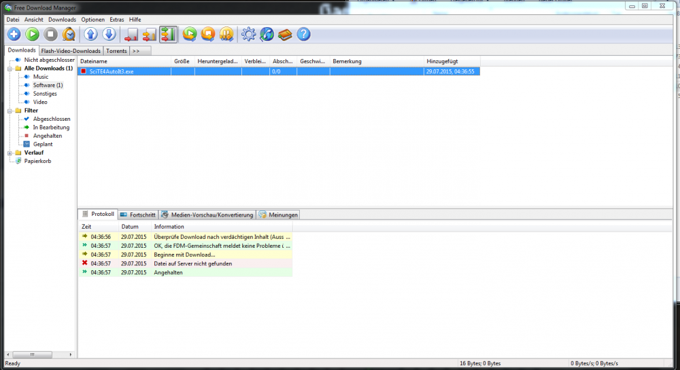Viewport: 680px width, 370px height.
Task: Open the Ansicht menu
Action: [34, 20]
